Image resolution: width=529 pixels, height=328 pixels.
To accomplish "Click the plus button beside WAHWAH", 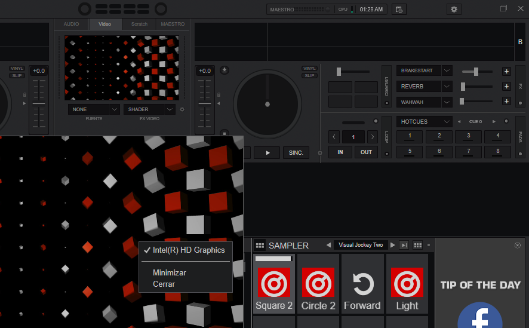I will 506,101.
